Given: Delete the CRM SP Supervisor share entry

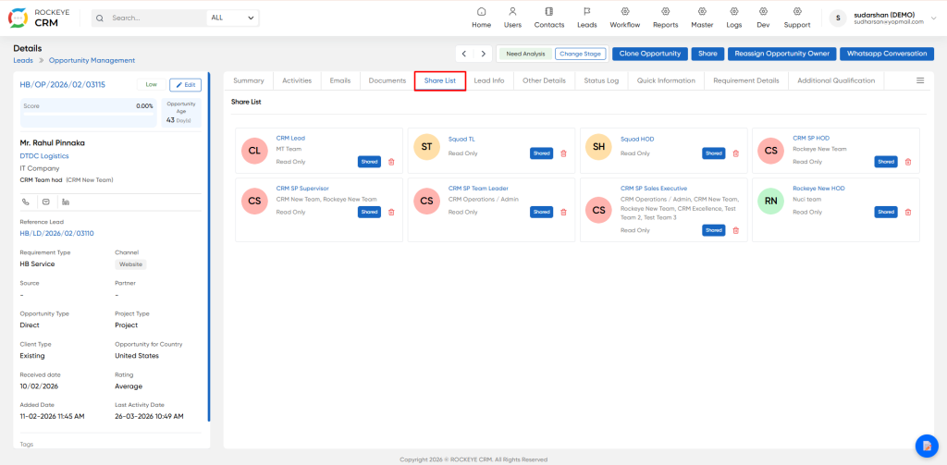Looking at the screenshot, I should [391, 212].
